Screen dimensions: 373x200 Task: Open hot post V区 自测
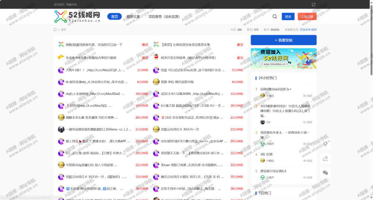click(x=266, y=154)
